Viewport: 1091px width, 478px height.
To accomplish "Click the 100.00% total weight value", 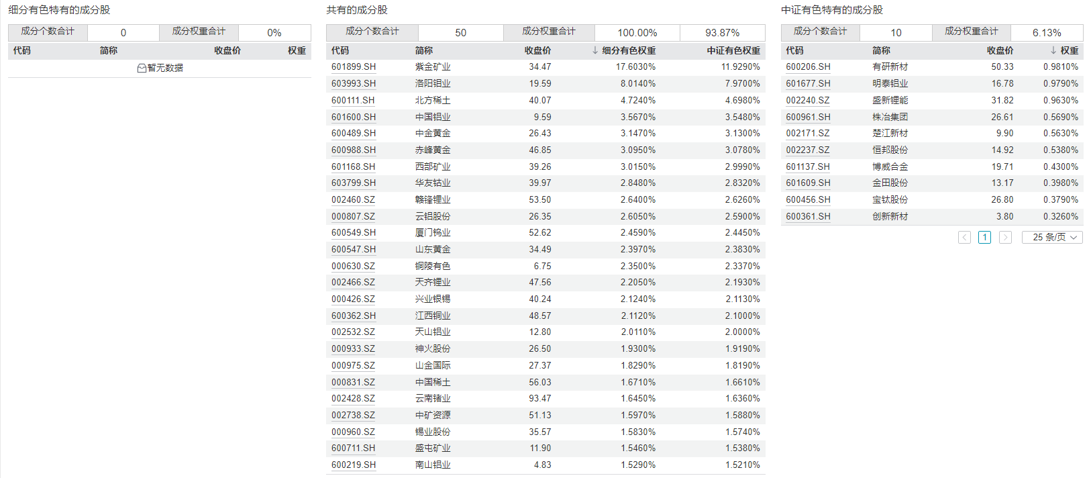I will tap(637, 33).
